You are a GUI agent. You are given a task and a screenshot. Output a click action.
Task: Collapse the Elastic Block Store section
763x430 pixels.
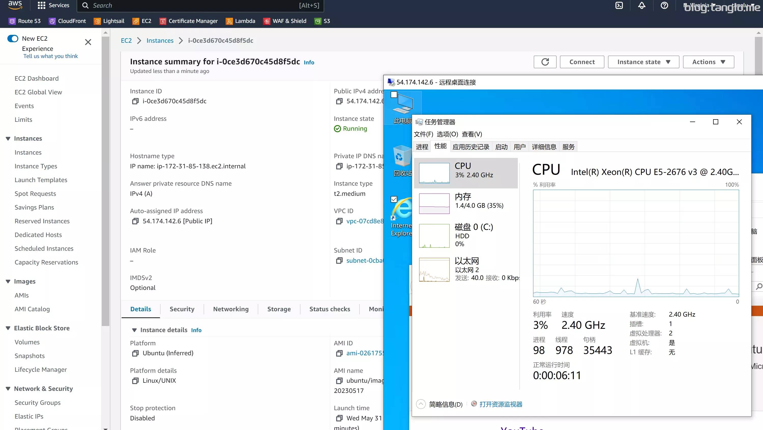[x=8, y=328]
